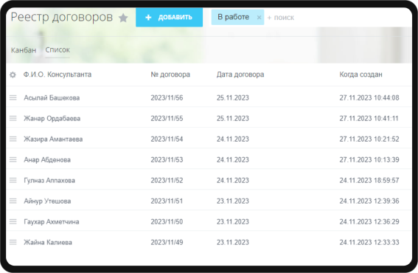Viewport: 418px width, 273px height.
Task: Sort by № договора column header
Action: pos(170,75)
